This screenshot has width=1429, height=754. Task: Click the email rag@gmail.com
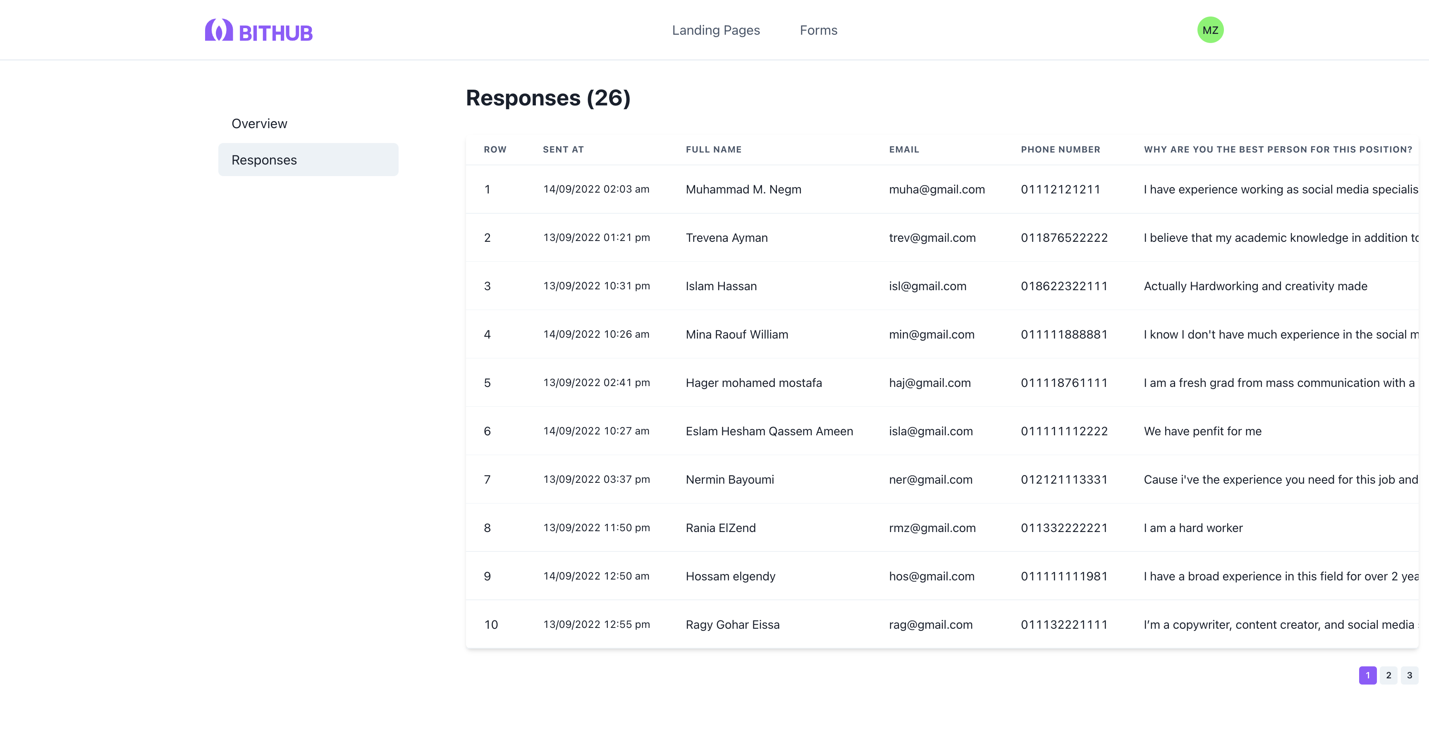click(x=931, y=624)
